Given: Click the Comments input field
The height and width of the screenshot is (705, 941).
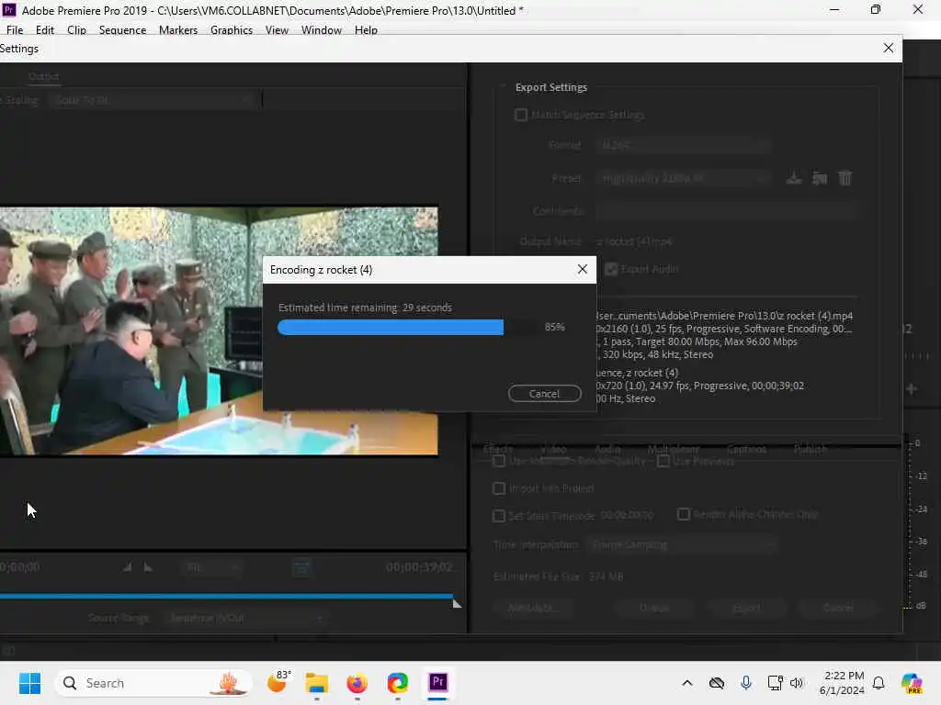Looking at the screenshot, I should point(726,211).
